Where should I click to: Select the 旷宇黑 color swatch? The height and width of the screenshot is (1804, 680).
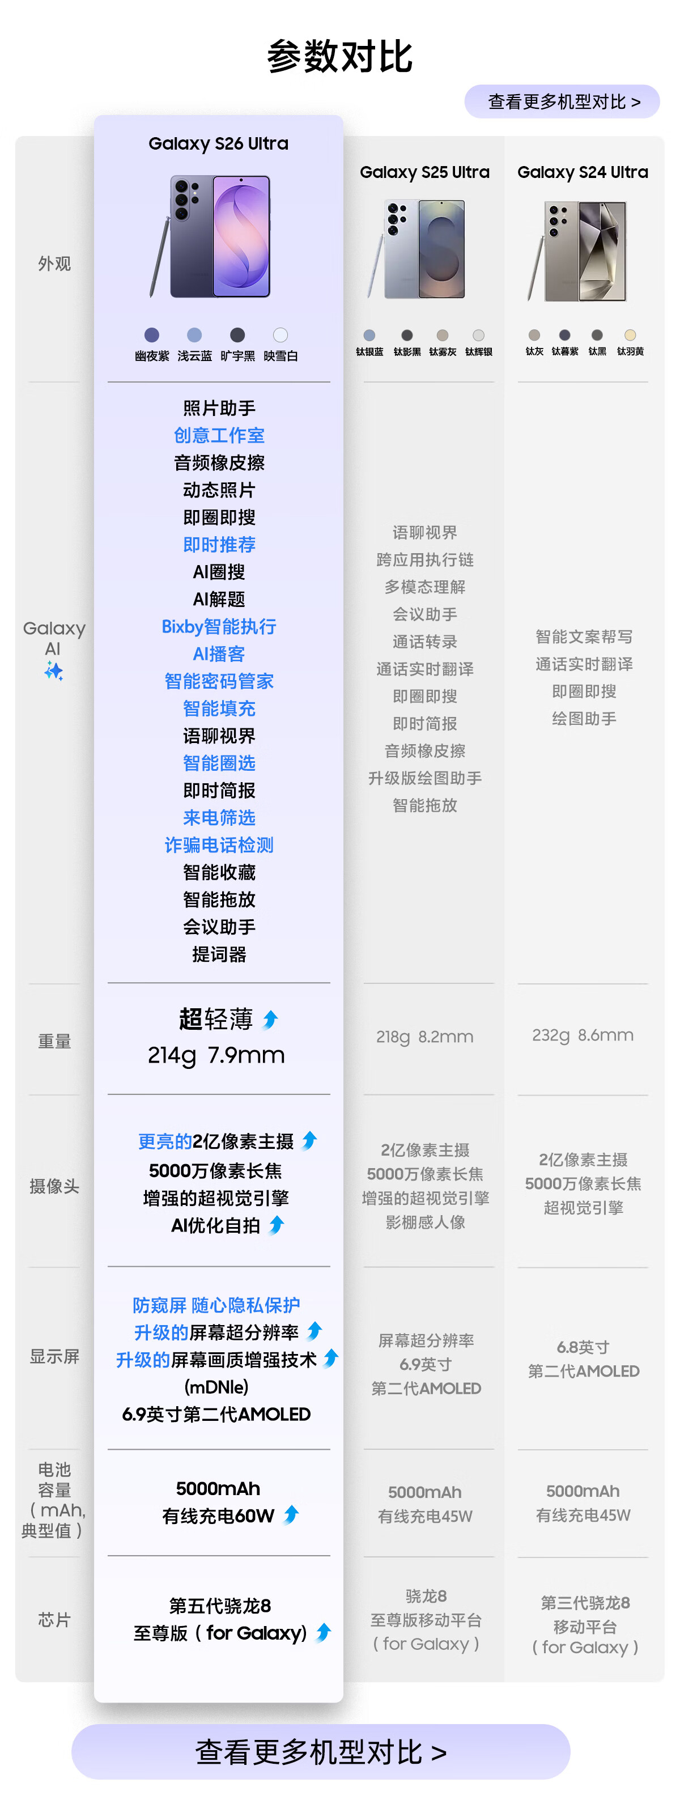pos(237,336)
